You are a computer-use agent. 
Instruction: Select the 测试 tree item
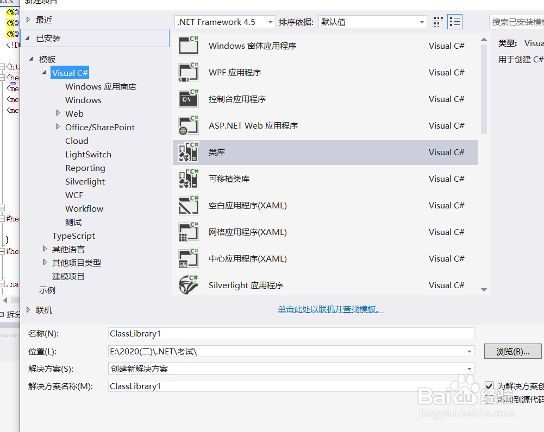click(x=73, y=222)
